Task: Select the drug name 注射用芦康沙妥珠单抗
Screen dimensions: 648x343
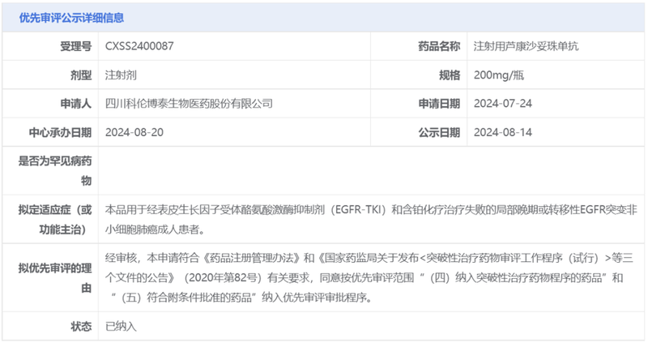Action: click(526, 46)
